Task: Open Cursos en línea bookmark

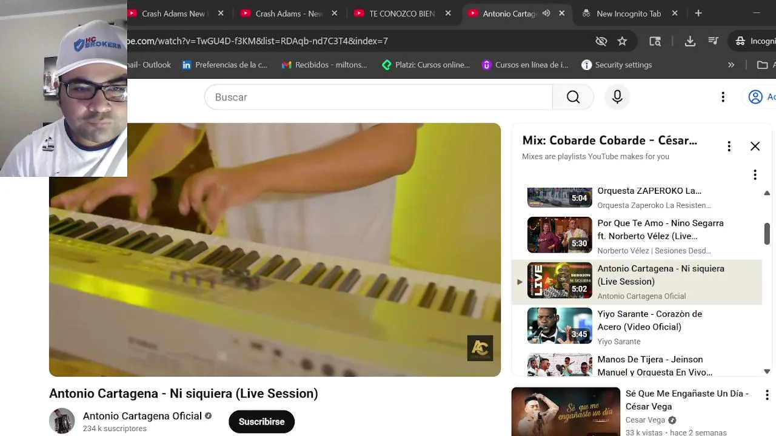Action: [x=525, y=65]
